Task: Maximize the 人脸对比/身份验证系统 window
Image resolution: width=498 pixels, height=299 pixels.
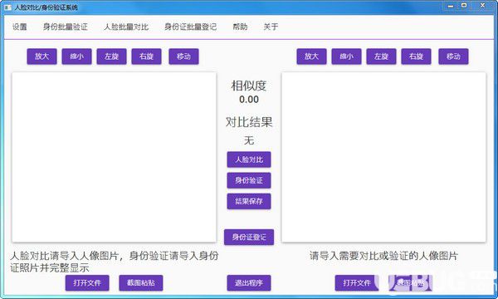Action: click(464, 6)
